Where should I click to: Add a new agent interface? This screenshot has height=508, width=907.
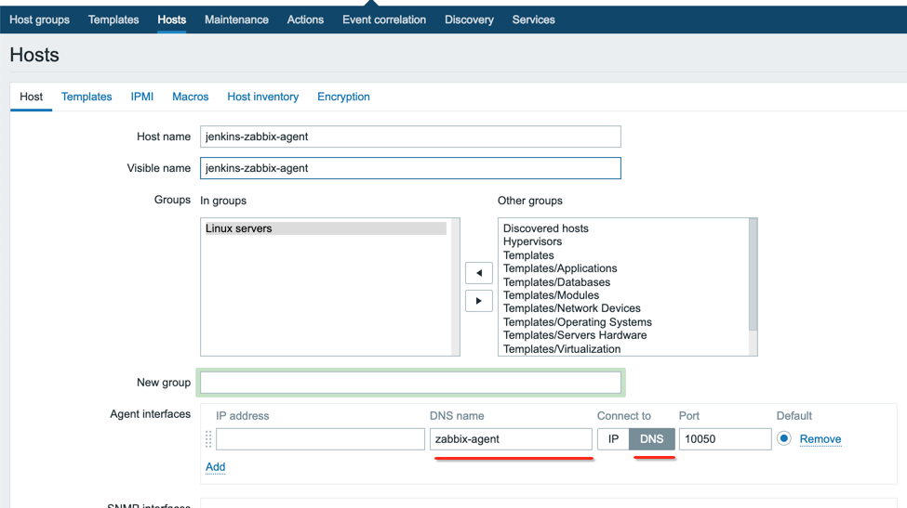tap(215, 467)
